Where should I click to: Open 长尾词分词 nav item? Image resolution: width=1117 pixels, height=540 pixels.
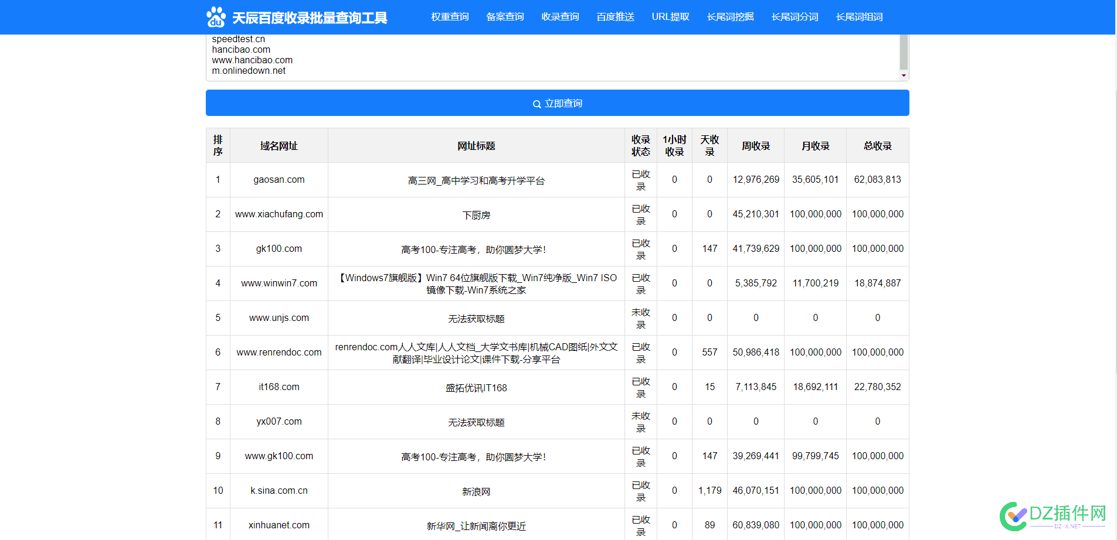pos(795,17)
